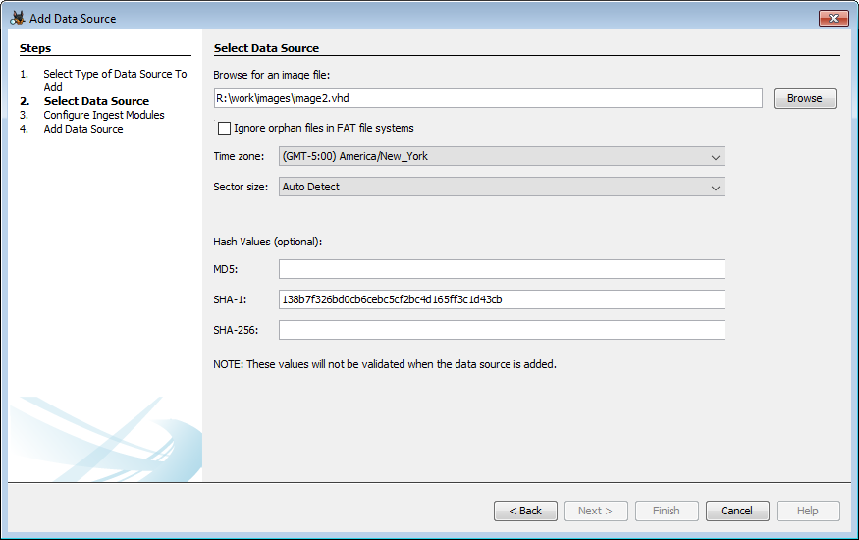
Task: Click the Browse button for image file
Action: 804,98
